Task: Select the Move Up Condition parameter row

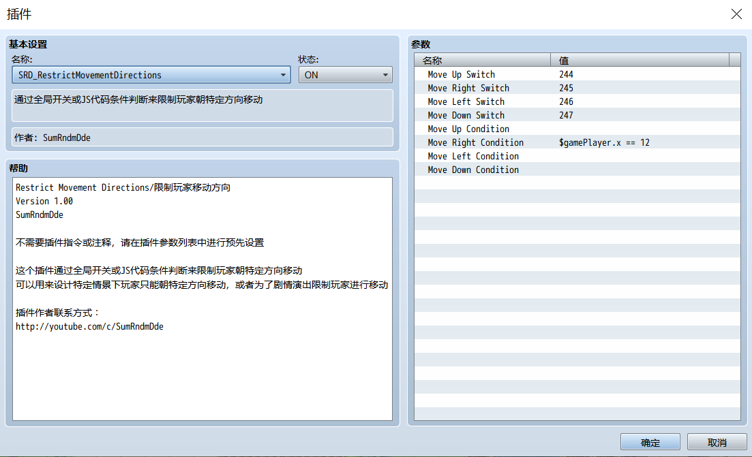Action: [x=577, y=129]
